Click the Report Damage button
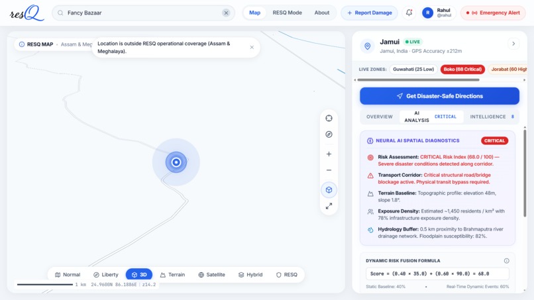Screen dimensions: 534x300 click(x=369, y=13)
